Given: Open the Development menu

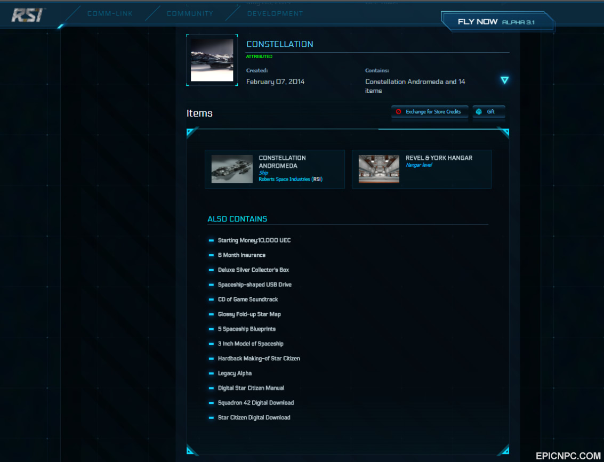Looking at the screenshot, I should tap(275, 13).
